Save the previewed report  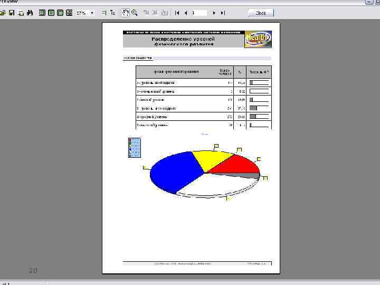point(12,13)
